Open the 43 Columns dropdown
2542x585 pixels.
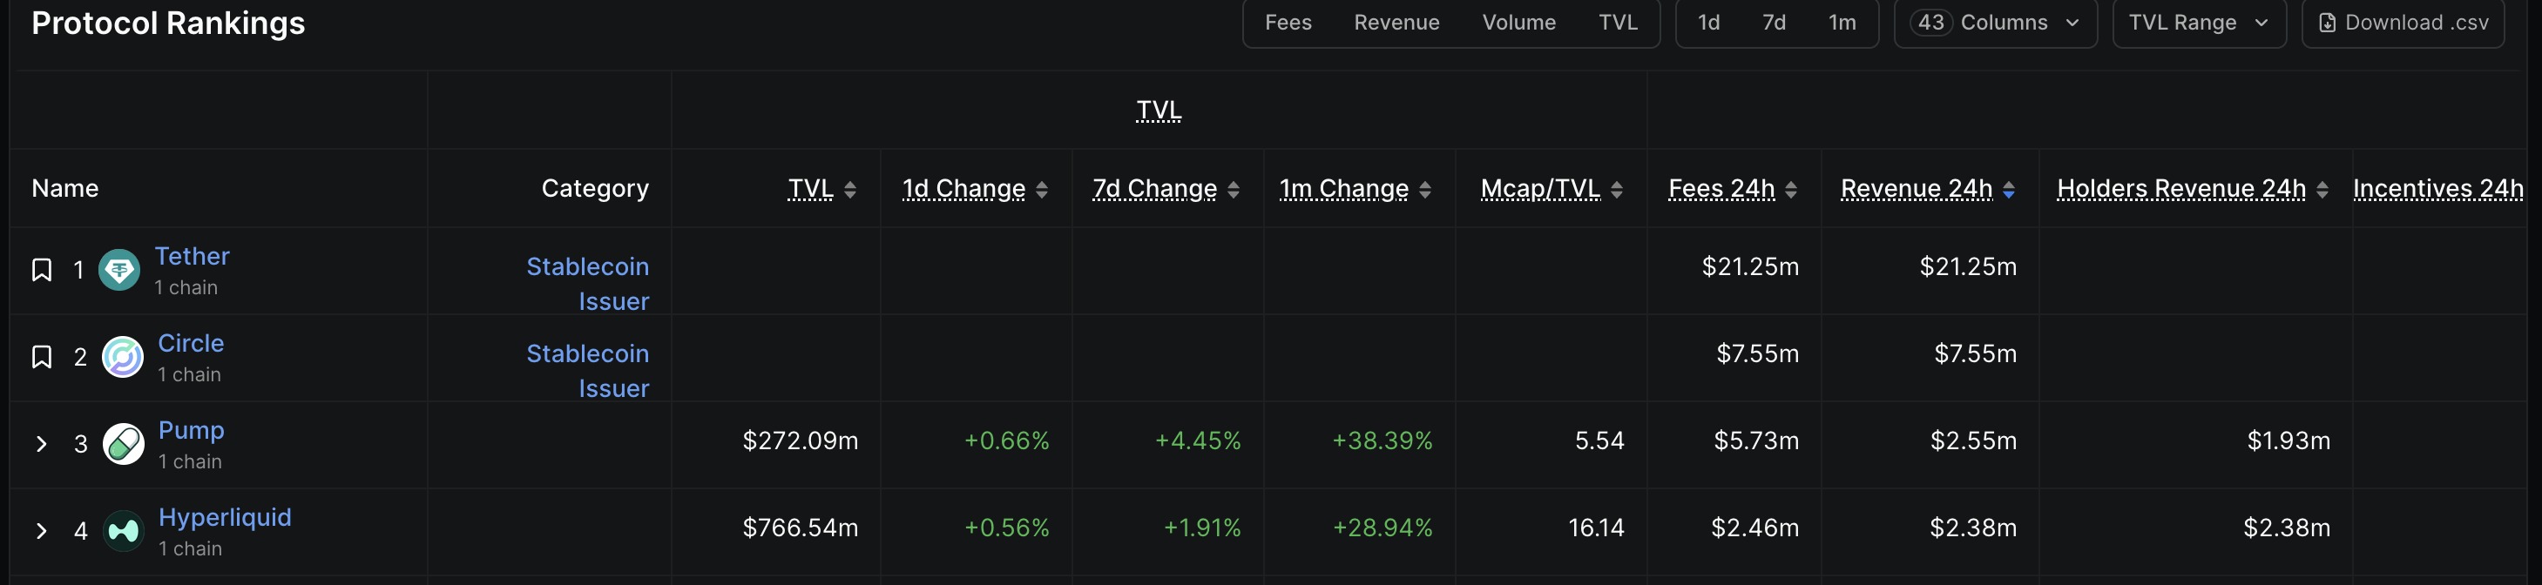(x=1994, y=23)
